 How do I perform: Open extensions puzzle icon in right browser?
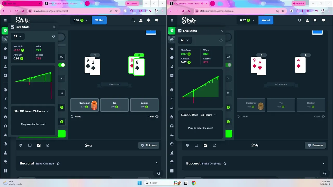(298, 11)
